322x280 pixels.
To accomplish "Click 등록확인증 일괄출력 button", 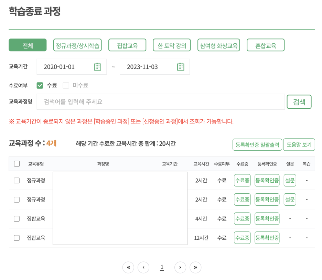I will click(x=257, y=145).
